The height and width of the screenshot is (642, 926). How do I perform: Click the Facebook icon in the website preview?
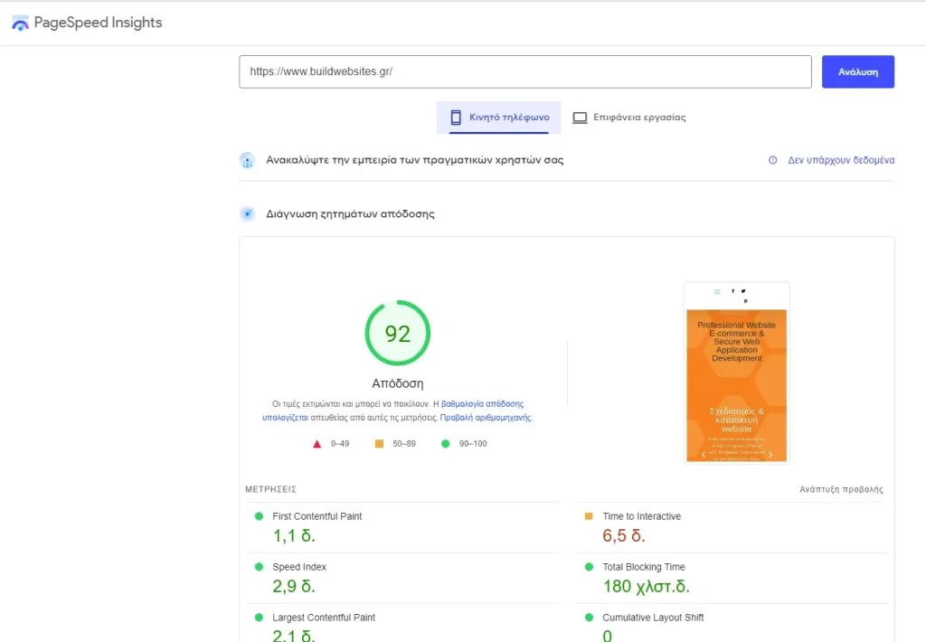732,291
